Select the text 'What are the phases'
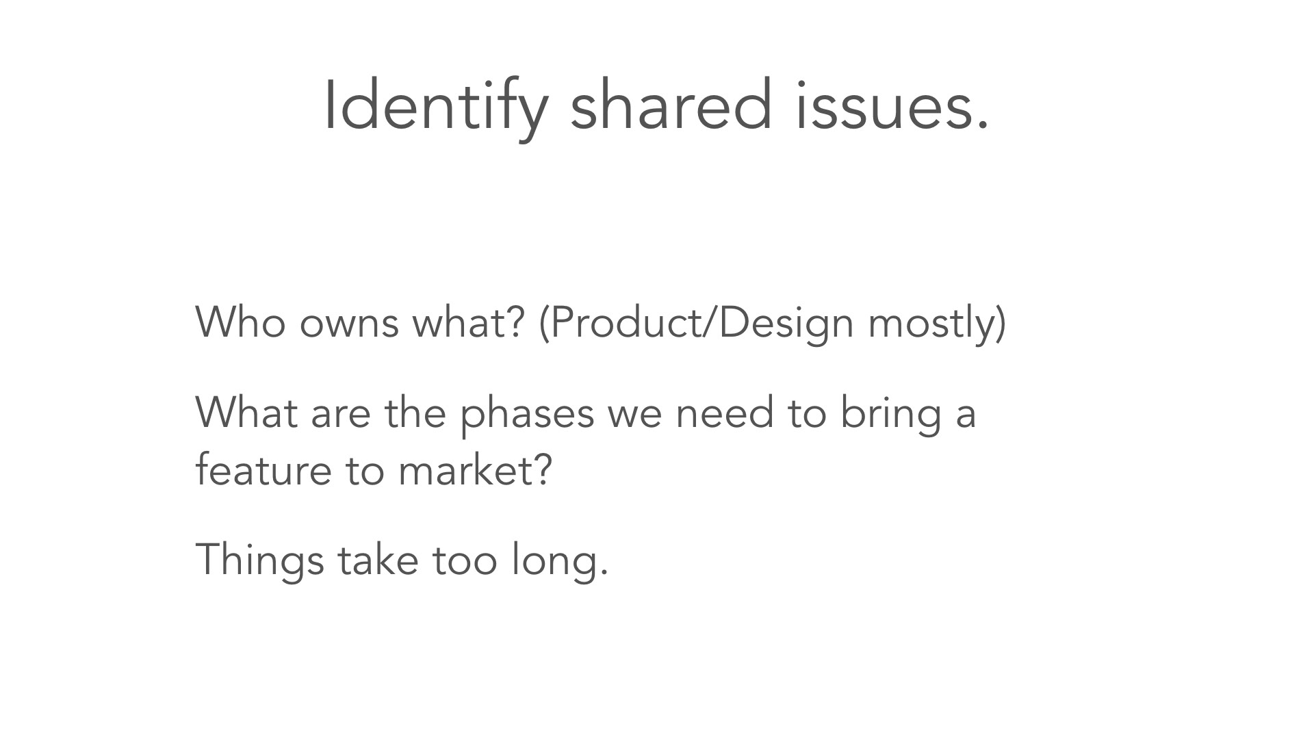 point(395,415)
